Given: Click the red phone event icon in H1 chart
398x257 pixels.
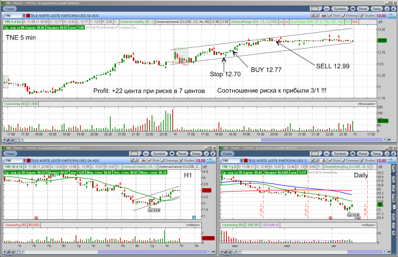Looking at the screenshot, I should coord(36,218).
